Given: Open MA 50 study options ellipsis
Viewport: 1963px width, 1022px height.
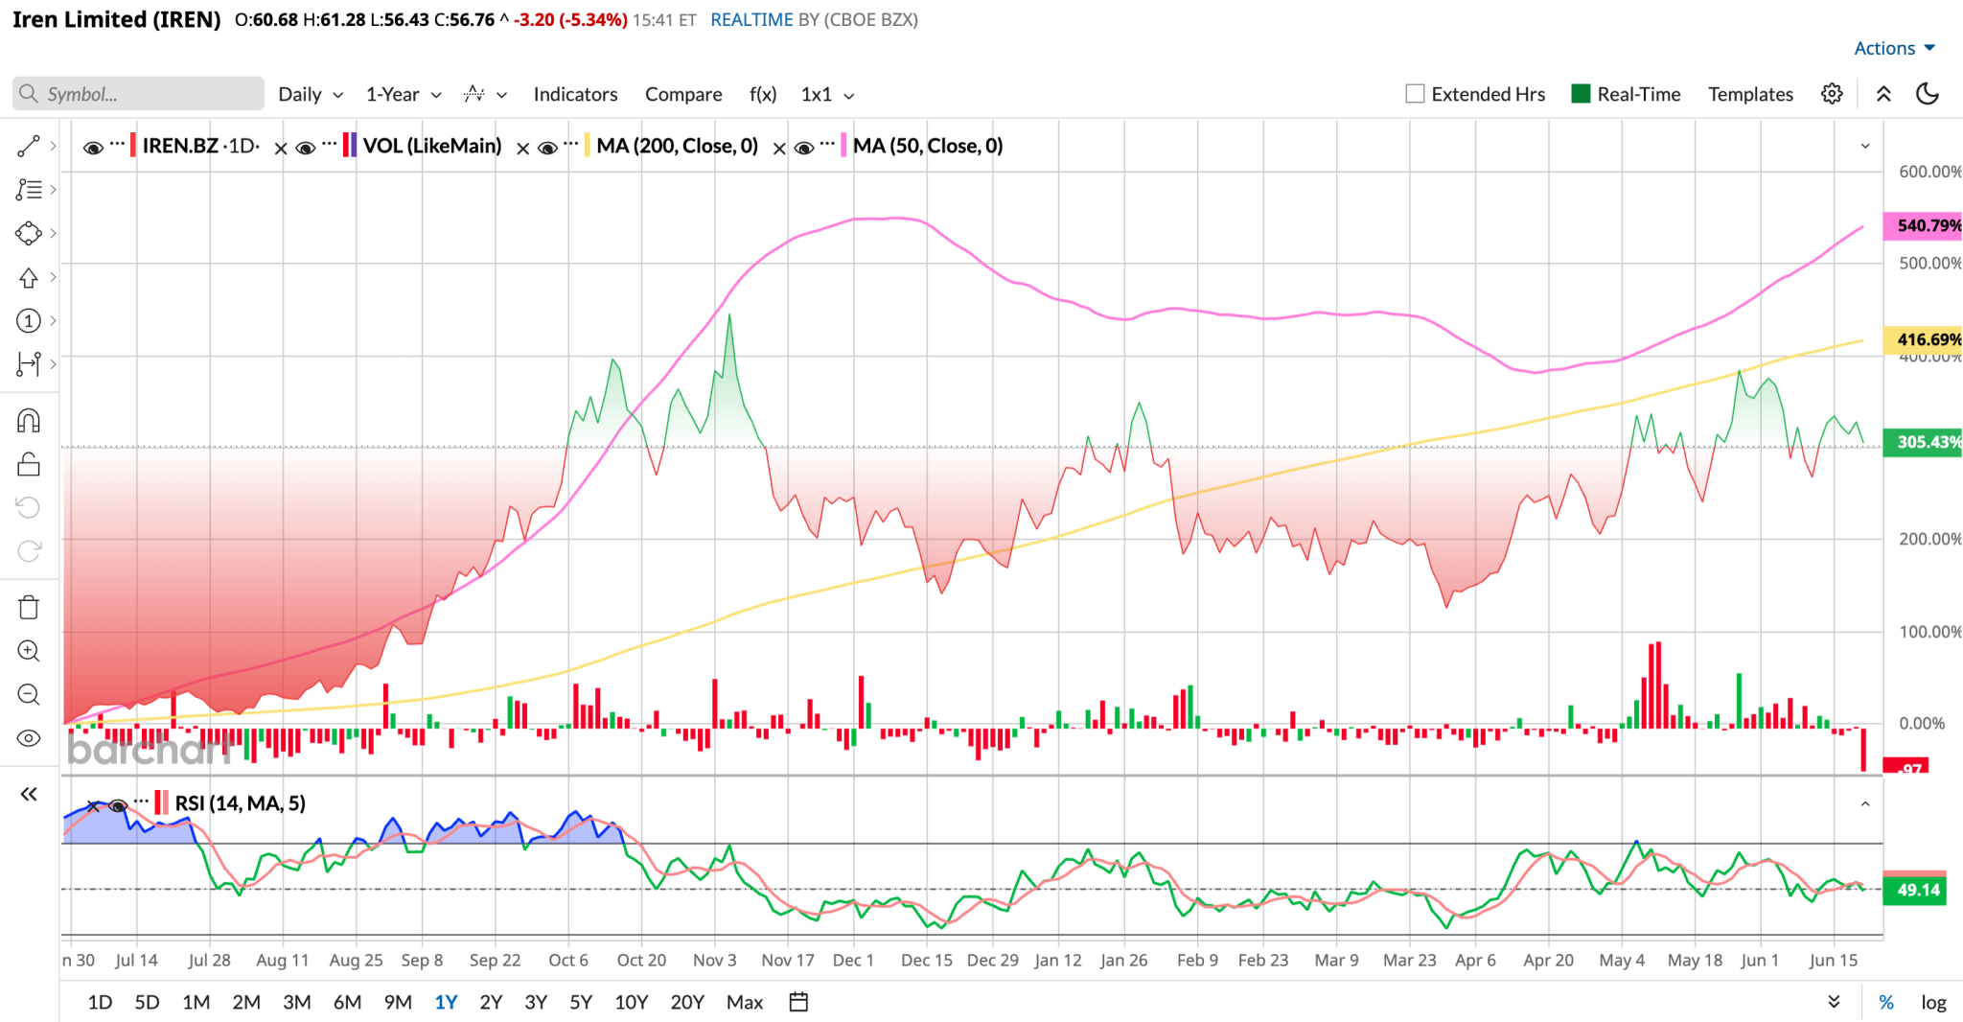Looking at the screenshot, I should [827, 144].
